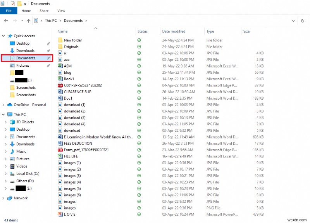This screenshot has width=310, height=223.
Task: Click the E-Learning in Modern World Word icon
Action: click(x=60, y=137)
